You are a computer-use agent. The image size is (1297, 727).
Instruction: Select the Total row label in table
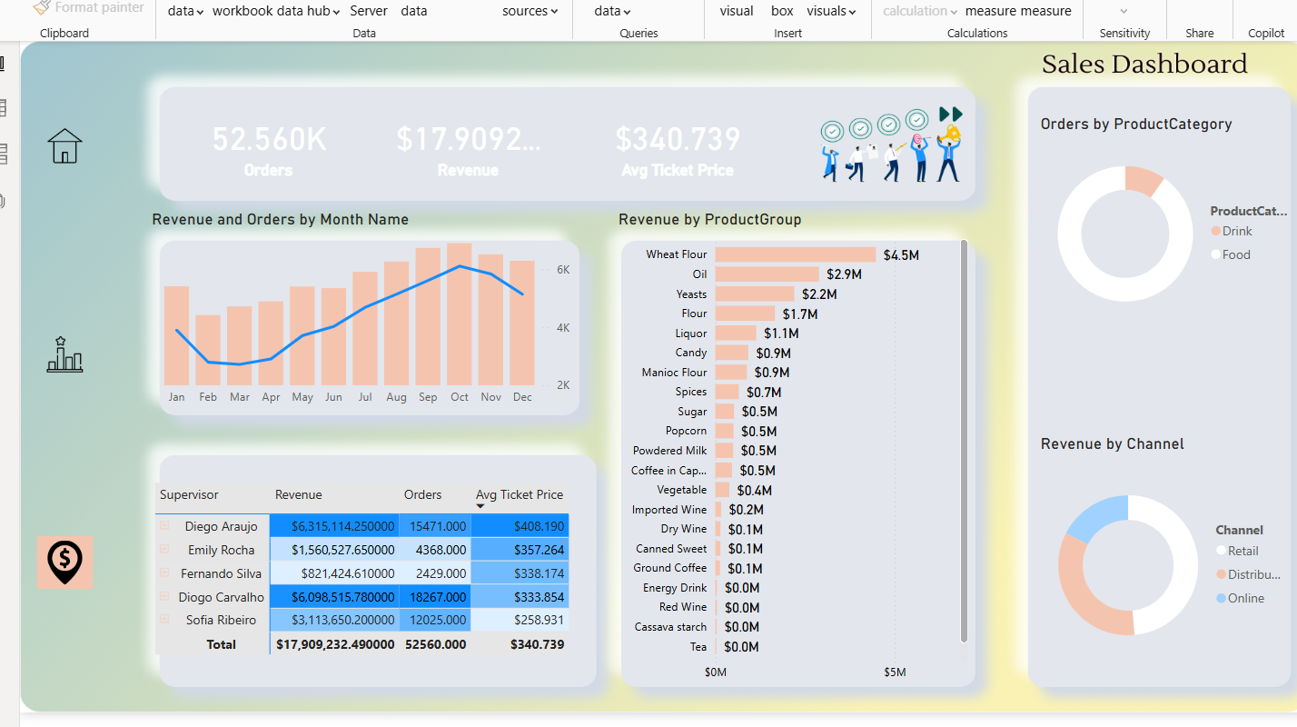click(221, 644)
